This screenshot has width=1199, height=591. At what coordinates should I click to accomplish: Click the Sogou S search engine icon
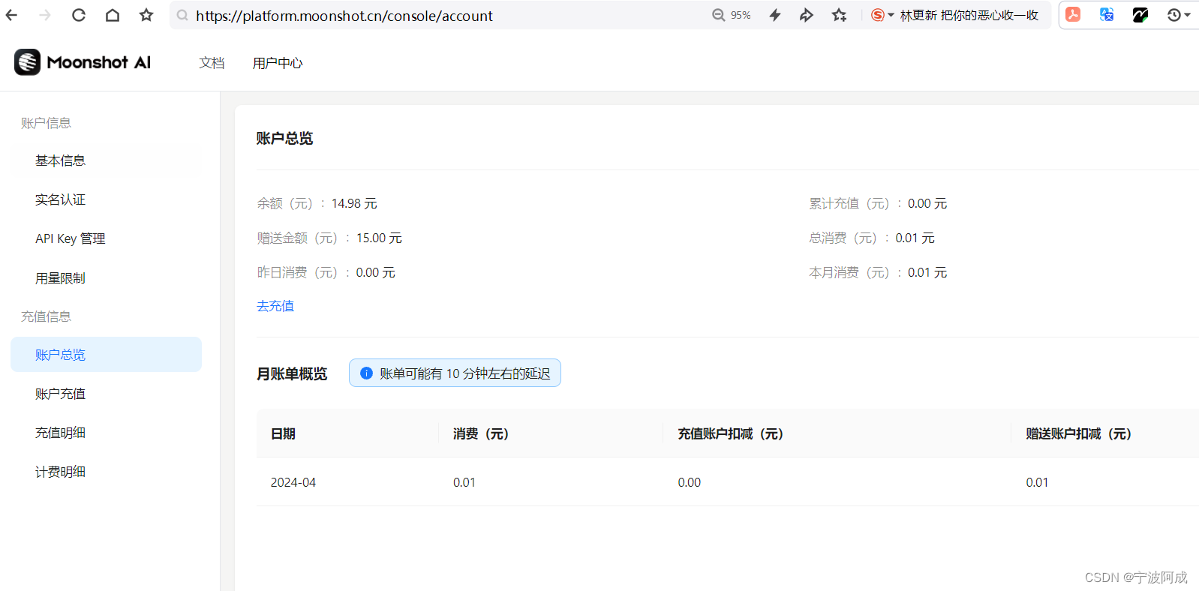click(877, 15)
